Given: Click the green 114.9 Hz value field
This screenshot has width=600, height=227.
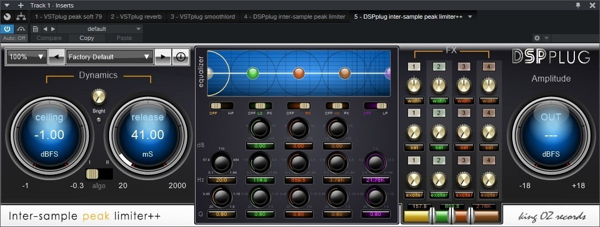Looking at the screenshot, I should (x=260, y=180).
